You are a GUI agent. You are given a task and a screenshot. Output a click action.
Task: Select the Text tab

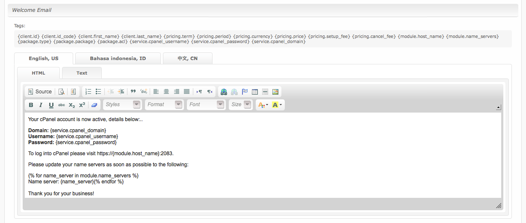click(x=82, y=73)
